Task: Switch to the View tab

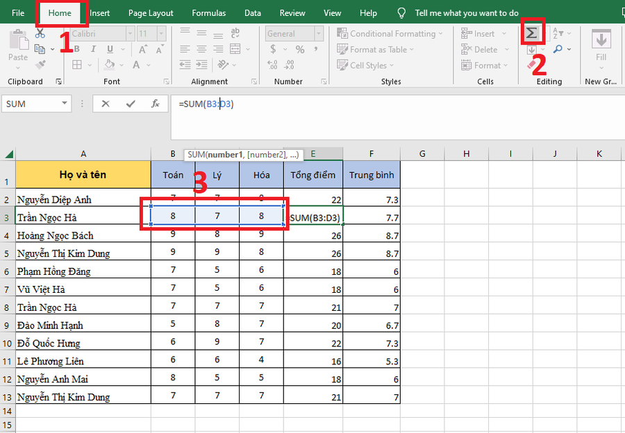Action: (x=332, y=12)
